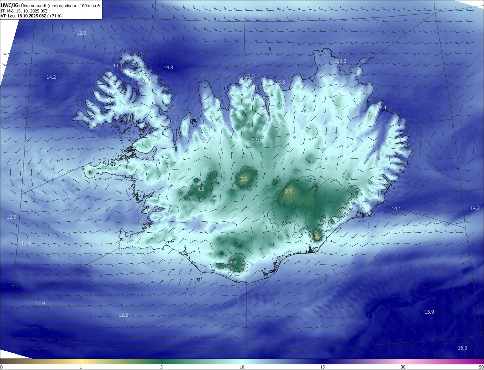Click the map value 4.4

pyautogui.click(x=233, y=263)
